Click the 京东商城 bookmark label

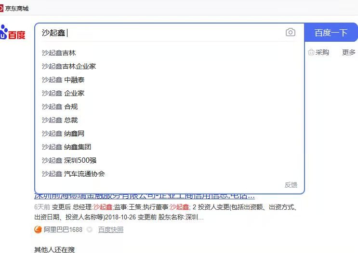click(x=17, y=9)
